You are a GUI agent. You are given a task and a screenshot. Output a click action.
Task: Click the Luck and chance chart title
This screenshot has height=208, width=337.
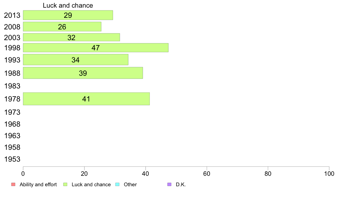pos(68,5)
